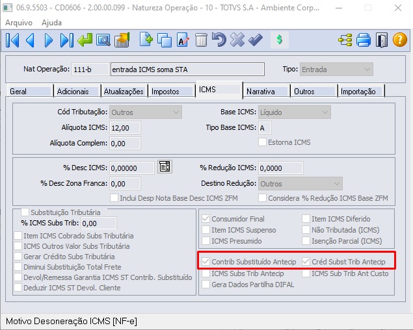Click the status bar text Motivo Desoneração ICMS
The height and width of the screenshot is (330, 413).
coord(72,321)
